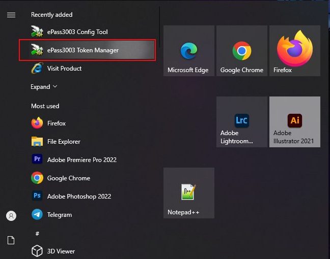Click the File Explorer folder icon
Viewport: 330px width, 259px height.
coord(37,141)
